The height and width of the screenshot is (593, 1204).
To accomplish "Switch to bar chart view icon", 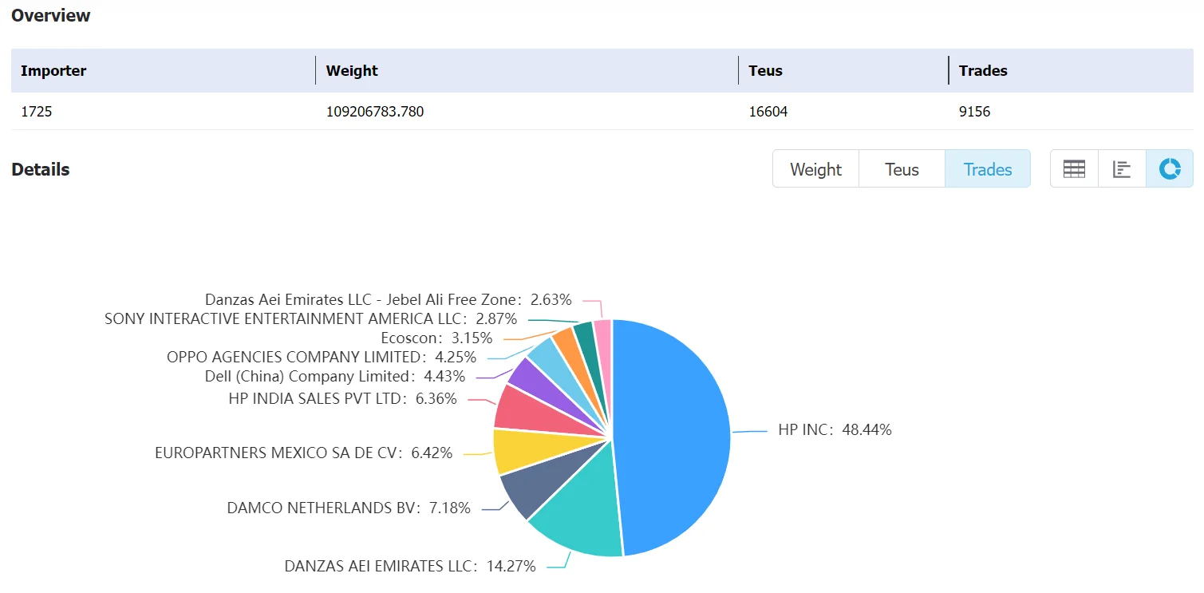I will point(1122,169).
